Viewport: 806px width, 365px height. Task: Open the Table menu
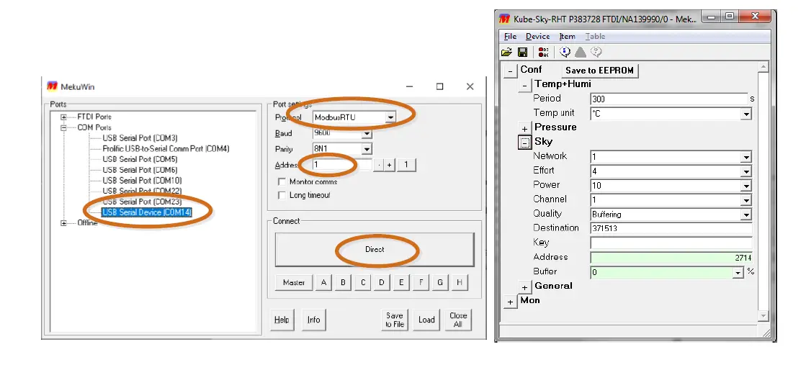[x=595, y=37]
